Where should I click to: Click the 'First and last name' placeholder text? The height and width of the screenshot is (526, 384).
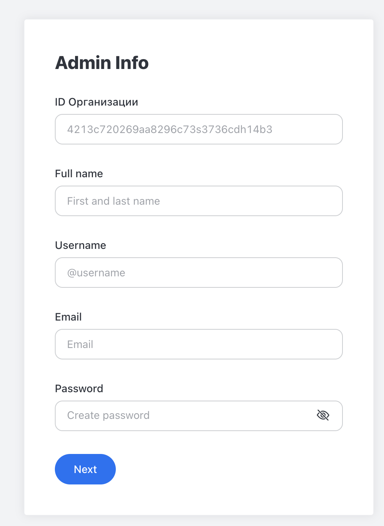click(x=113, y=201)
